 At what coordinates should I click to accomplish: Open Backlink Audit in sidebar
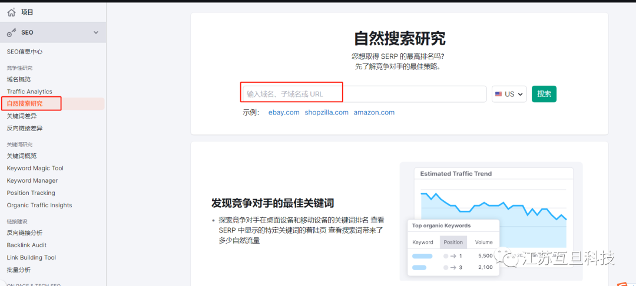[x=26, y=245]
